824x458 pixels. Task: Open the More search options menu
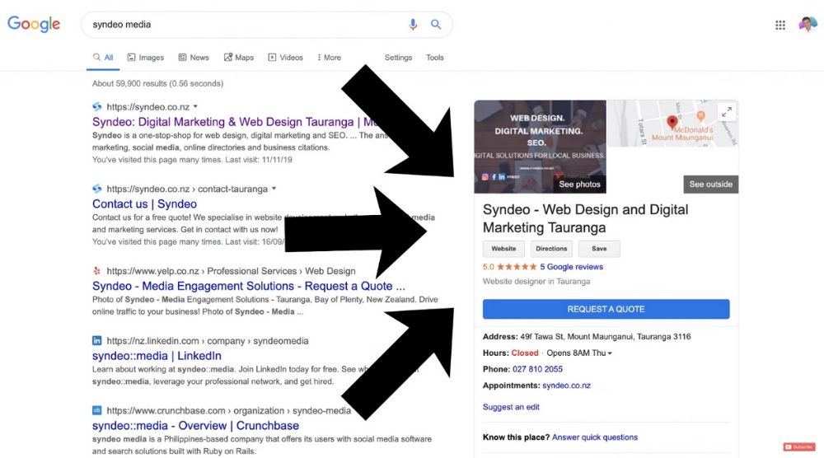329,58
